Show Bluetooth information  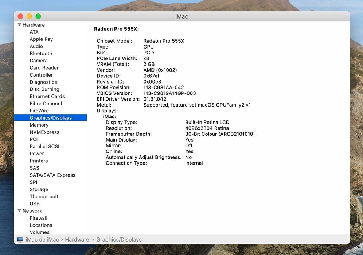(x=41, y=54)
